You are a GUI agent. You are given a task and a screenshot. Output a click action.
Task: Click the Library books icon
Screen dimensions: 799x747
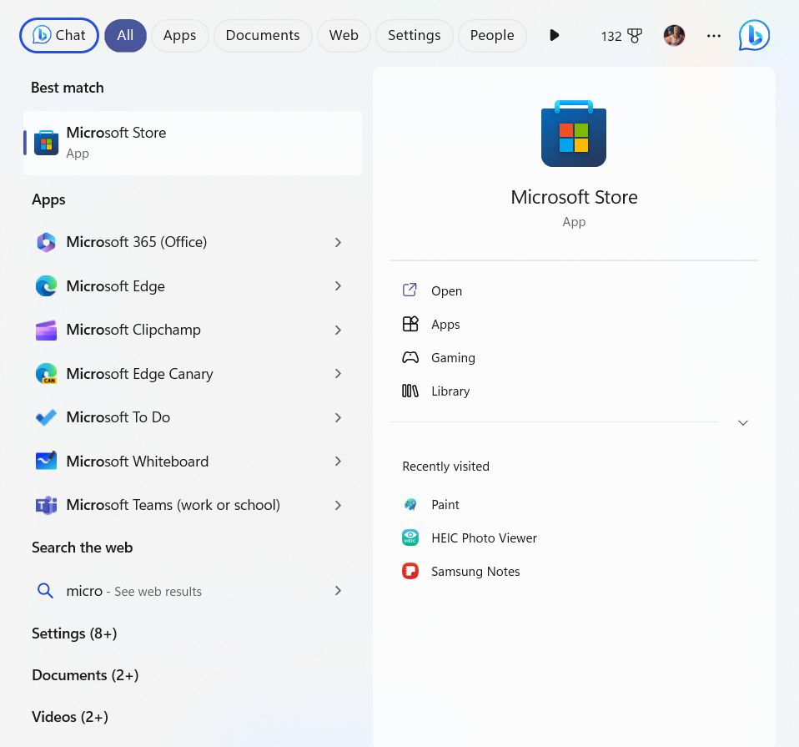tap(410, 391)
